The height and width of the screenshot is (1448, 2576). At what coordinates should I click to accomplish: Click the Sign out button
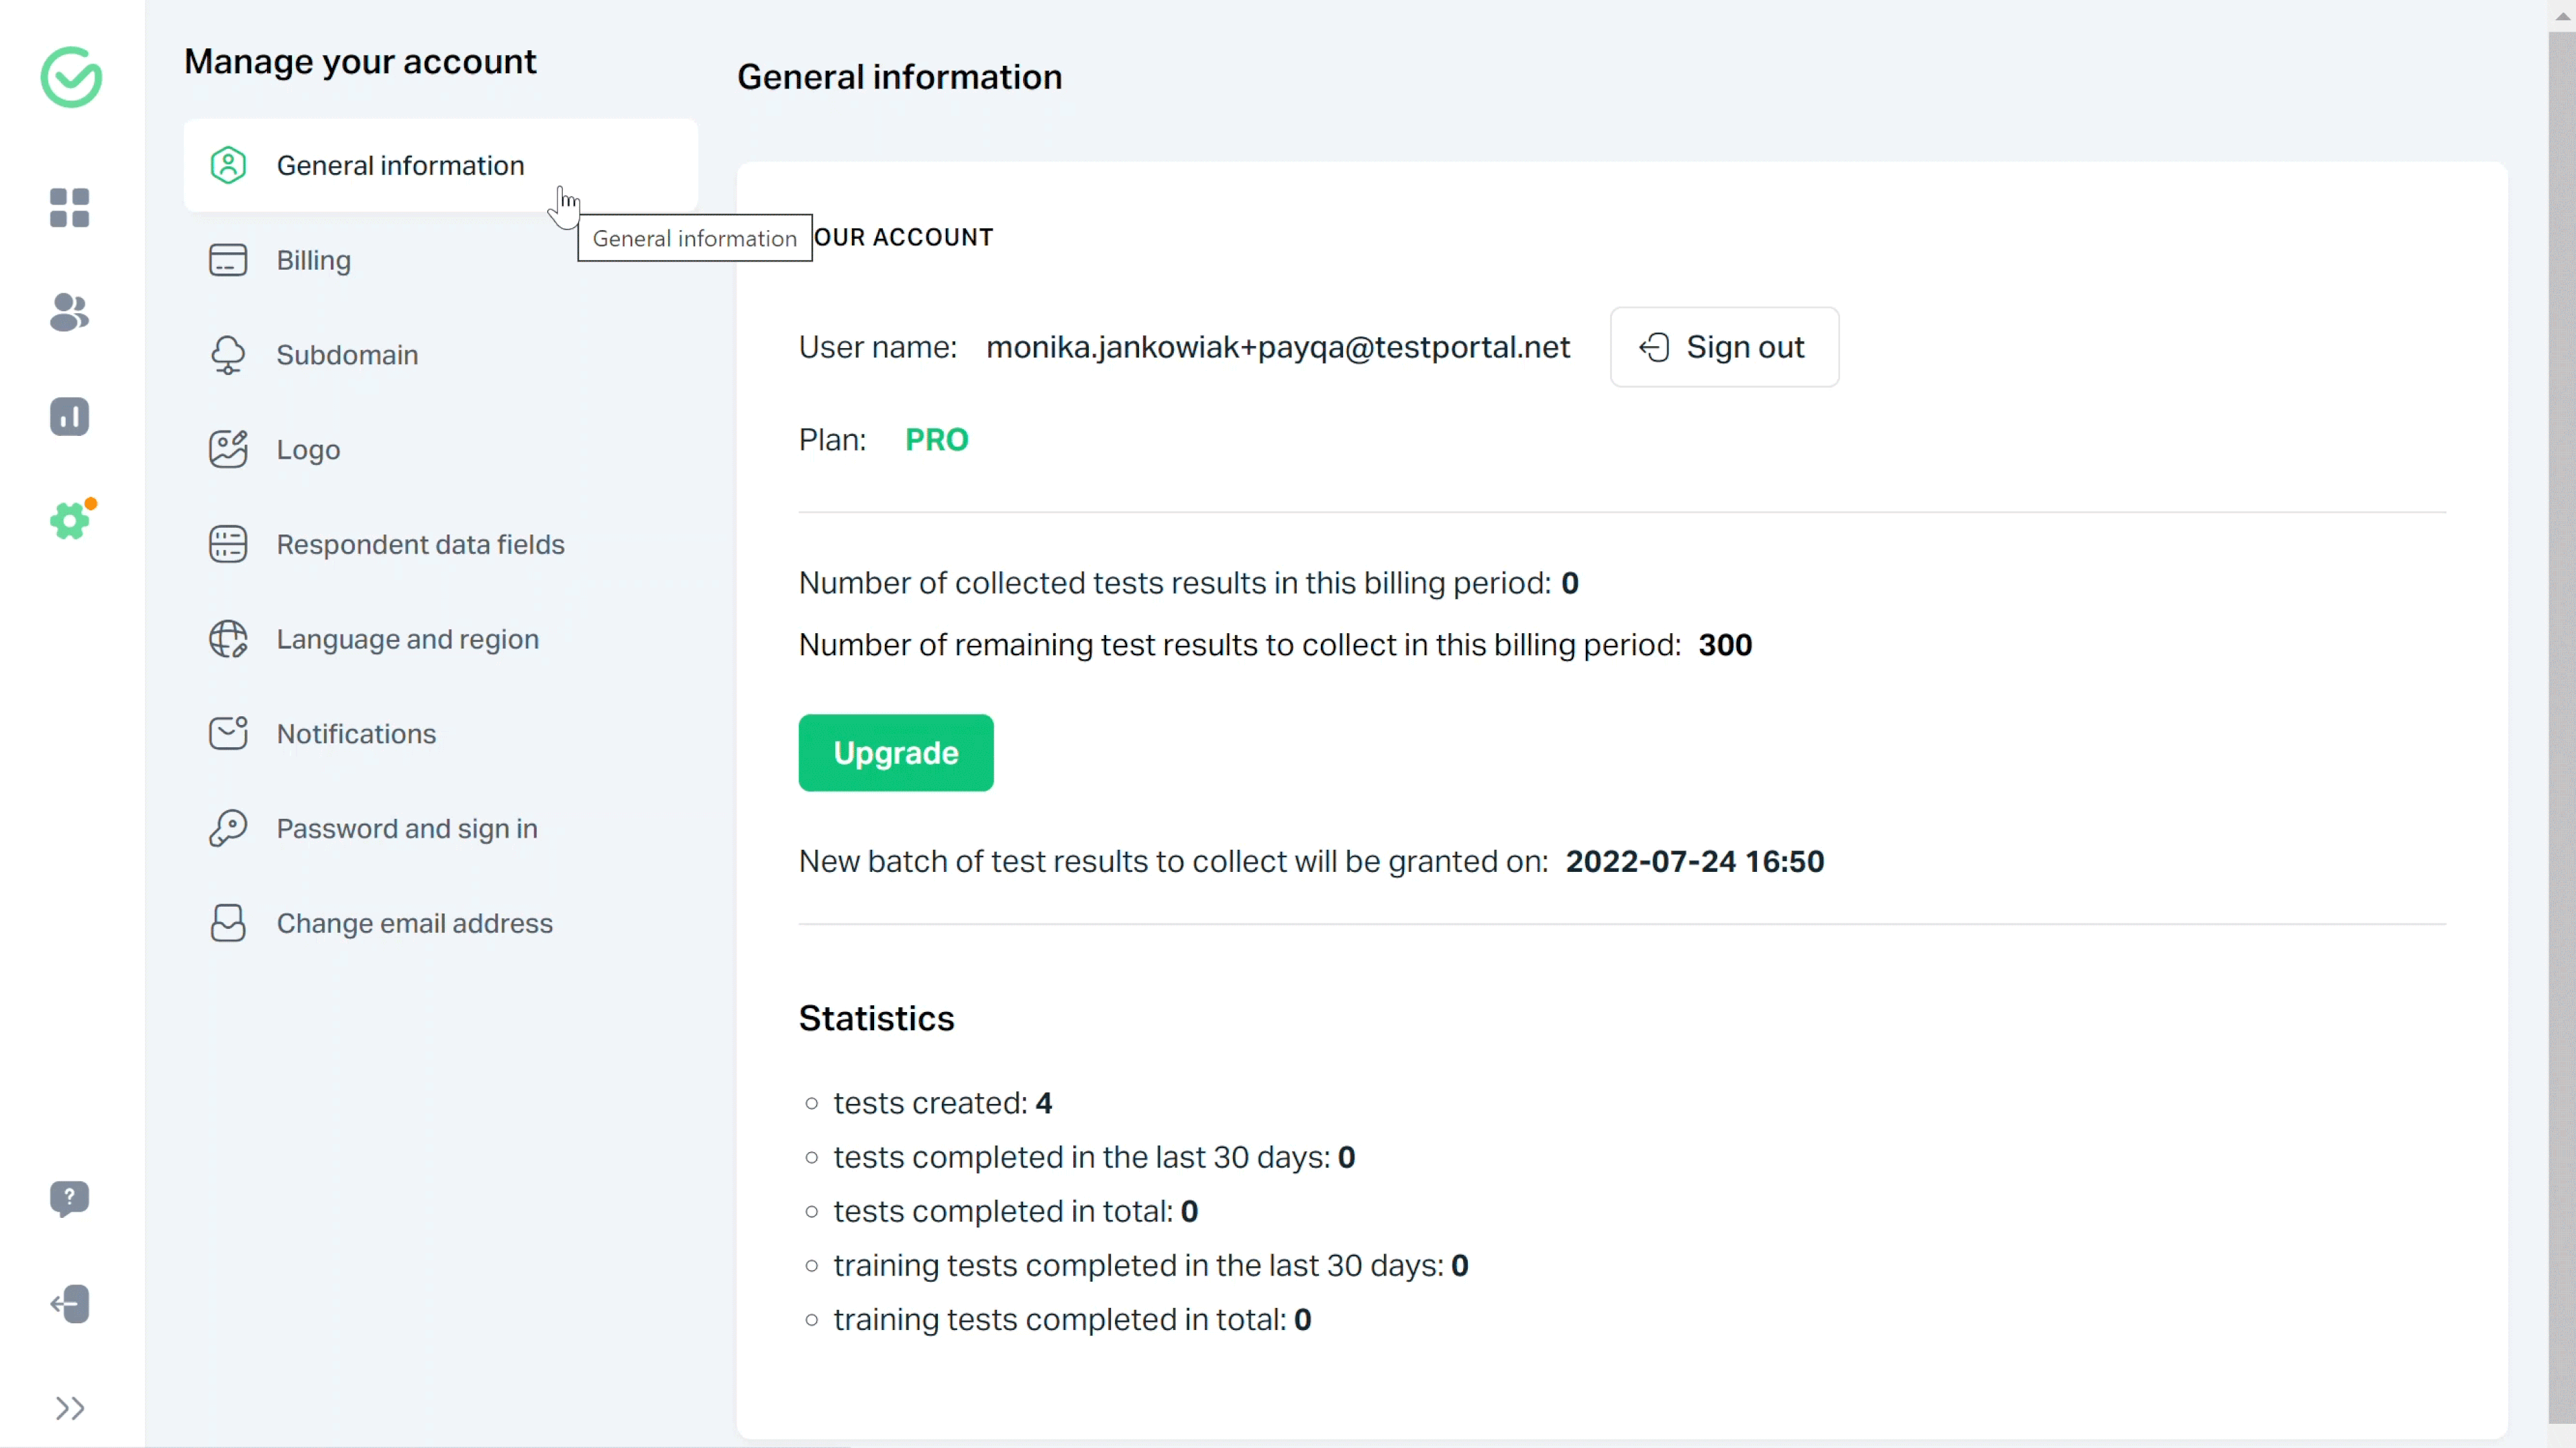click(x=1723, y=347)
